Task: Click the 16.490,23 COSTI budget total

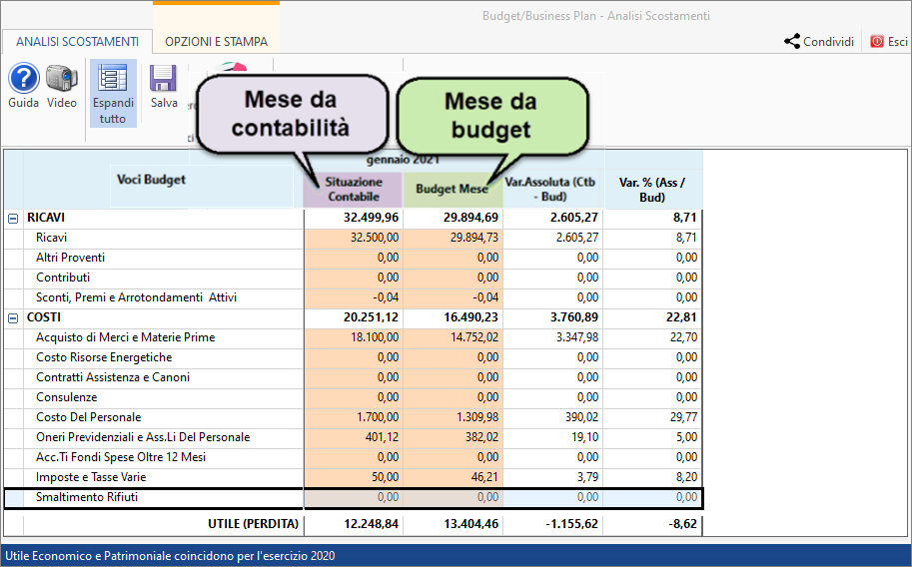Action: (454, 317)
